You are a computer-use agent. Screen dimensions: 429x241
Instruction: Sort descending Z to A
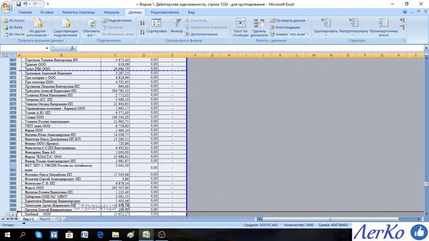click(x=142, y=32)
